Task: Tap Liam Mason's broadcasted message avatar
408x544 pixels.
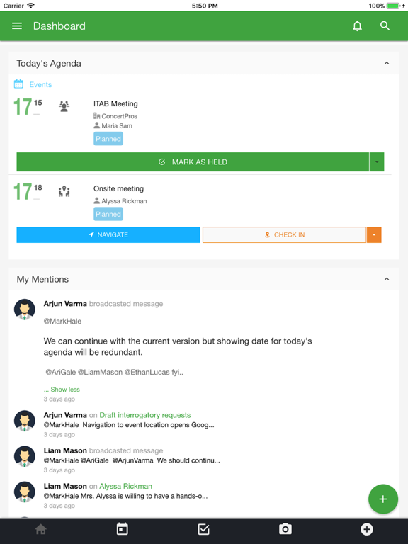Action: click(x=25, y=457)
